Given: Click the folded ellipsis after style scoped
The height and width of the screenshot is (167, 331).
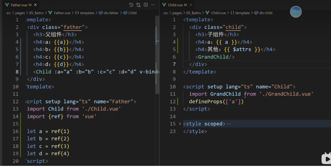Looking at the screenshot, I should [229, 124].
